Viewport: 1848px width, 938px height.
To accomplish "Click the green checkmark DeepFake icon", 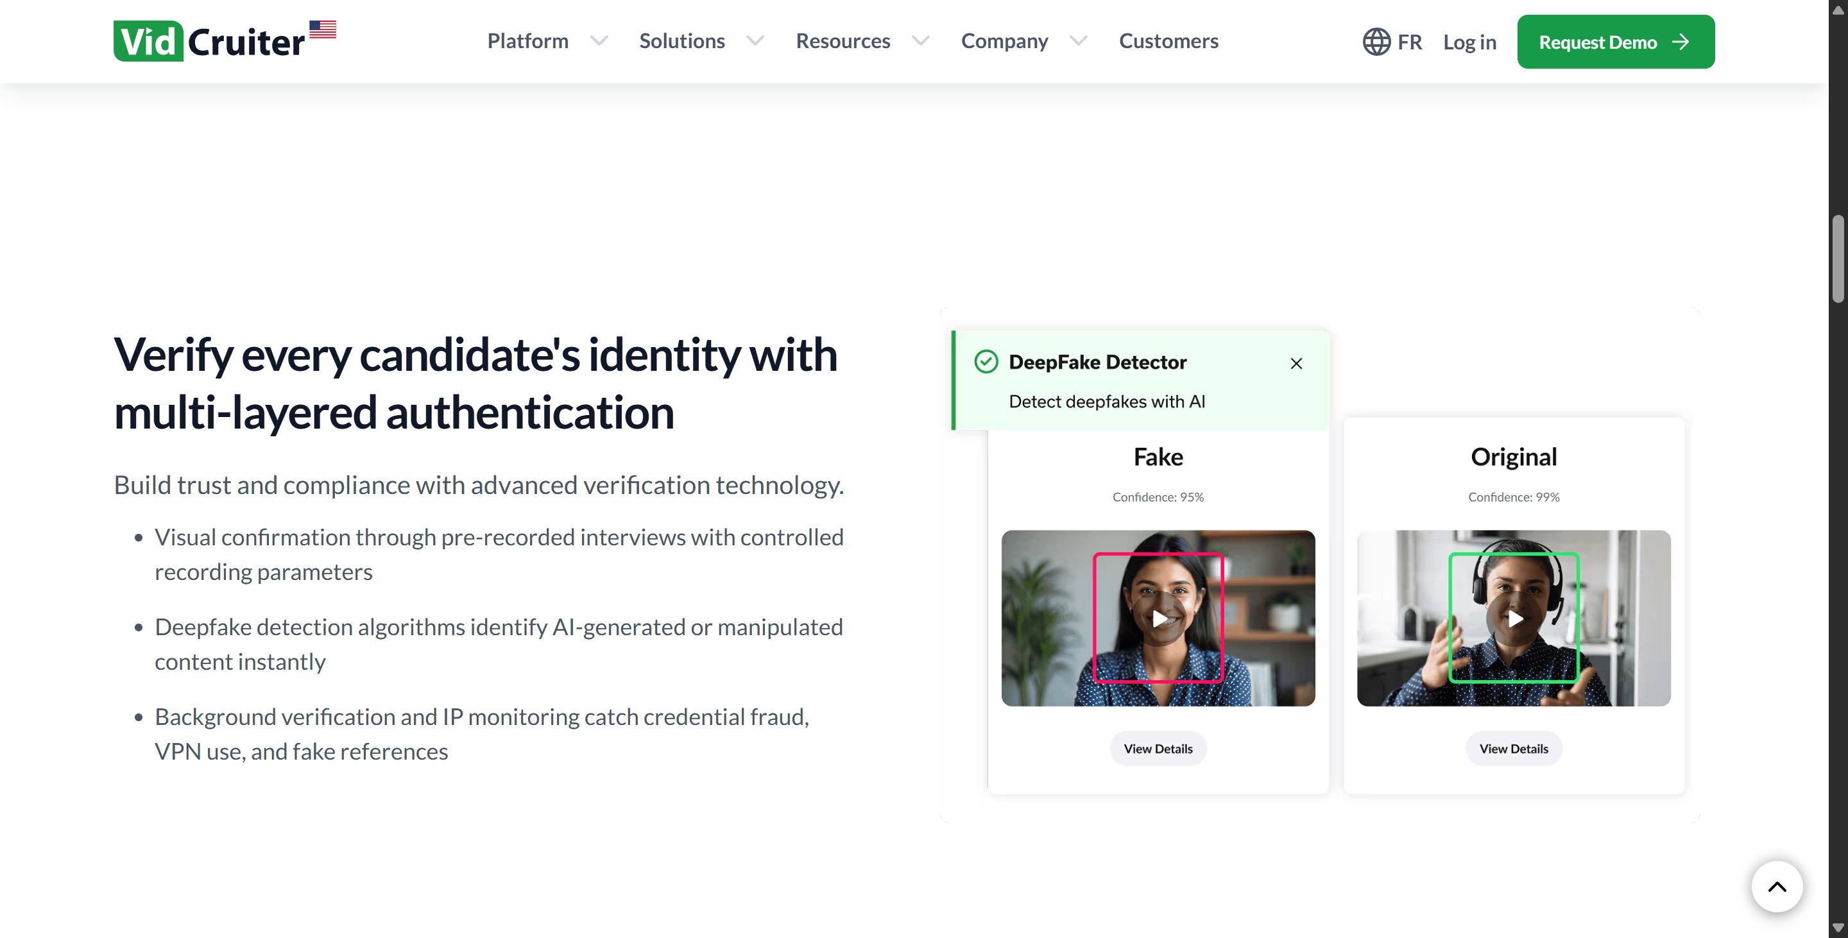I will click(x=986, y=362).
